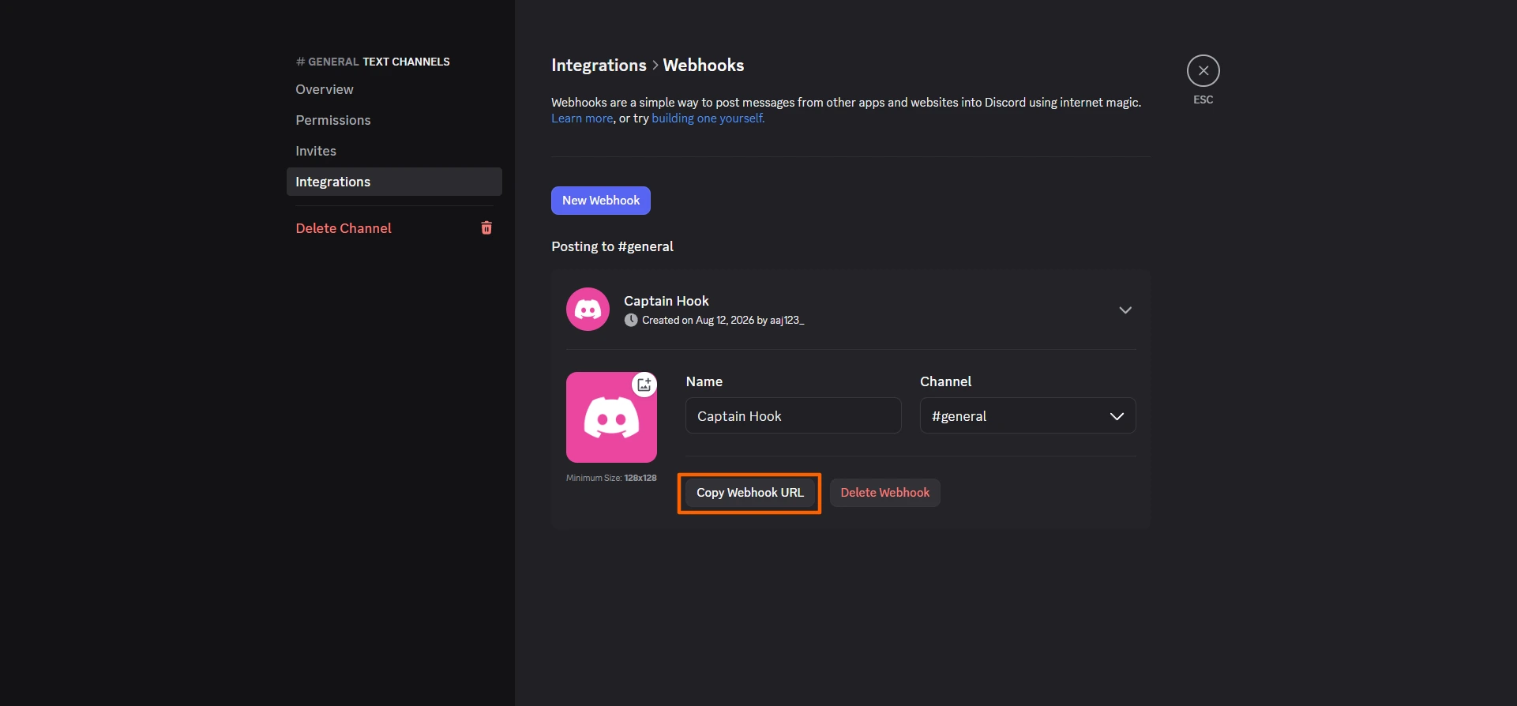Click the trash icon beside Delete Channel
The width and height of the screenshot is (1517, 706).
[x=486, y=228]
